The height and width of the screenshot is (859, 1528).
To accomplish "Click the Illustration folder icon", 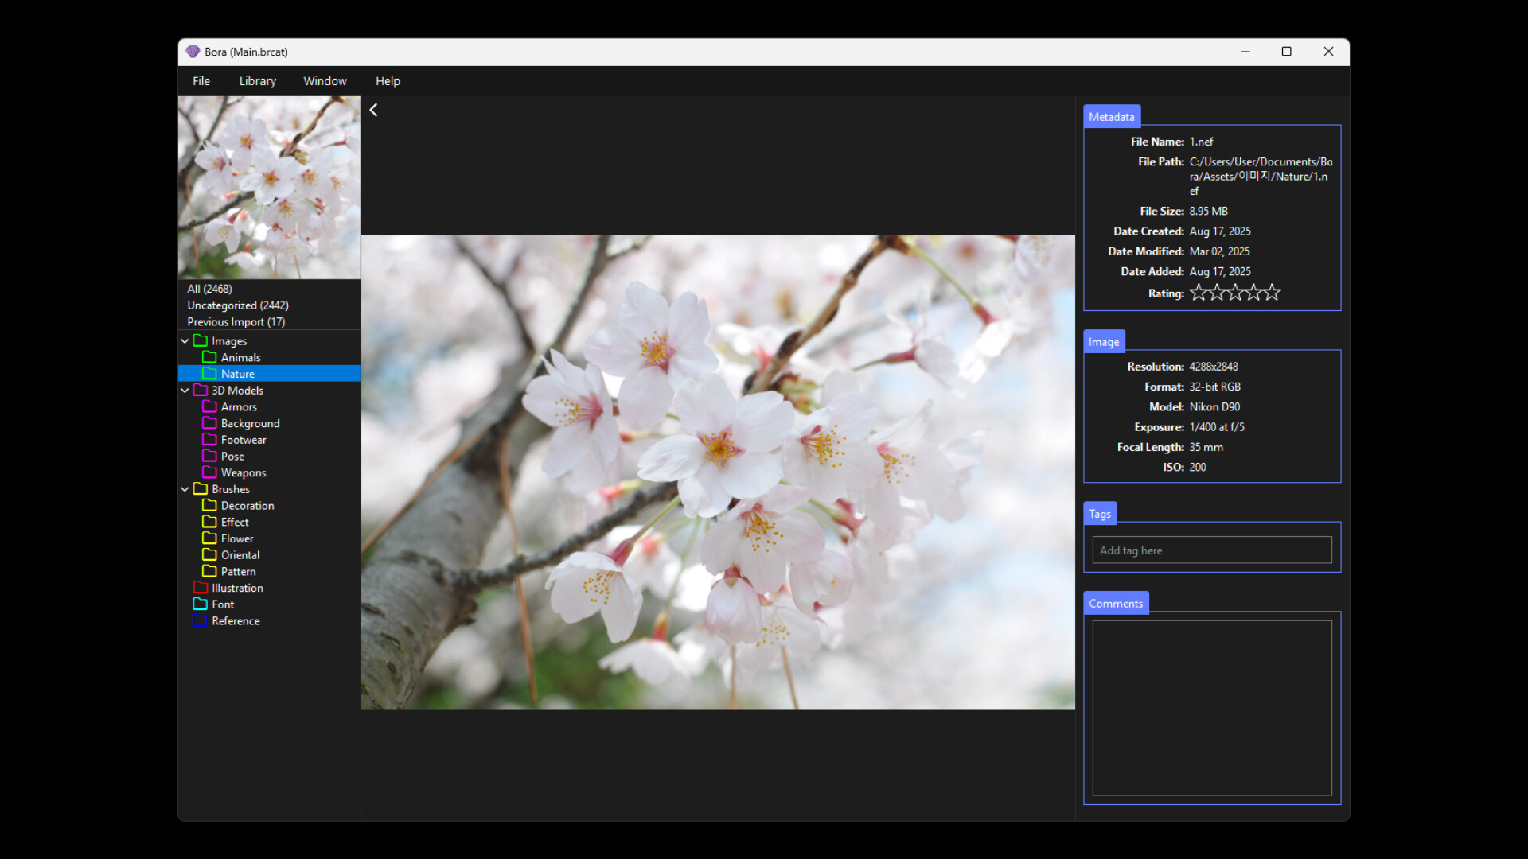I will tap(201, 587).
